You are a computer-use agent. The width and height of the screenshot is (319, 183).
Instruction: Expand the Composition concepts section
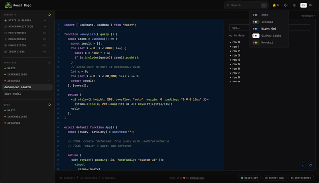[x=27, y=45]
